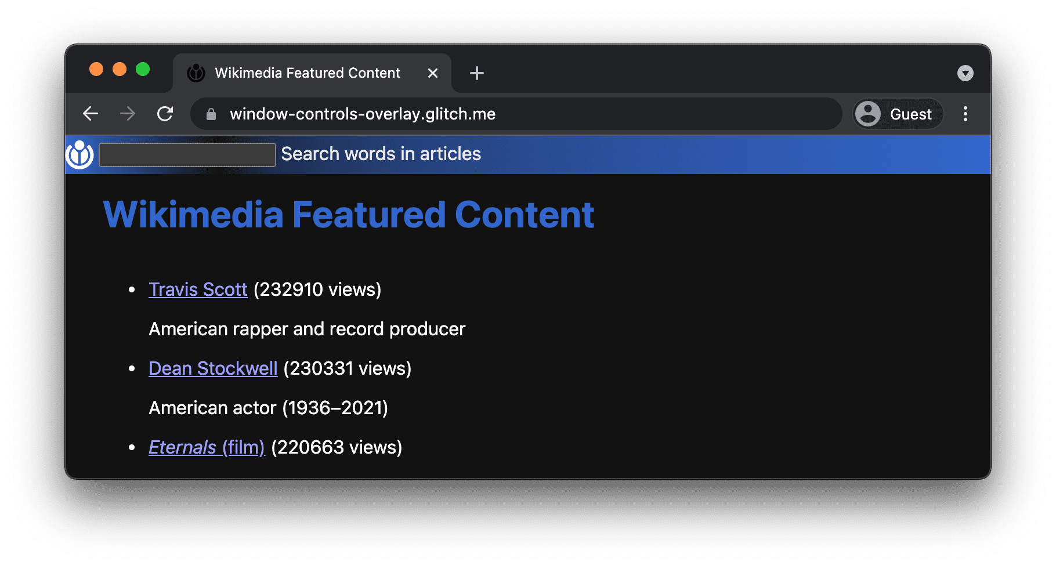This screenshot has height=565, width=1056.
Task: Expand the browser window dropdown control
Action: click(965, 73)
